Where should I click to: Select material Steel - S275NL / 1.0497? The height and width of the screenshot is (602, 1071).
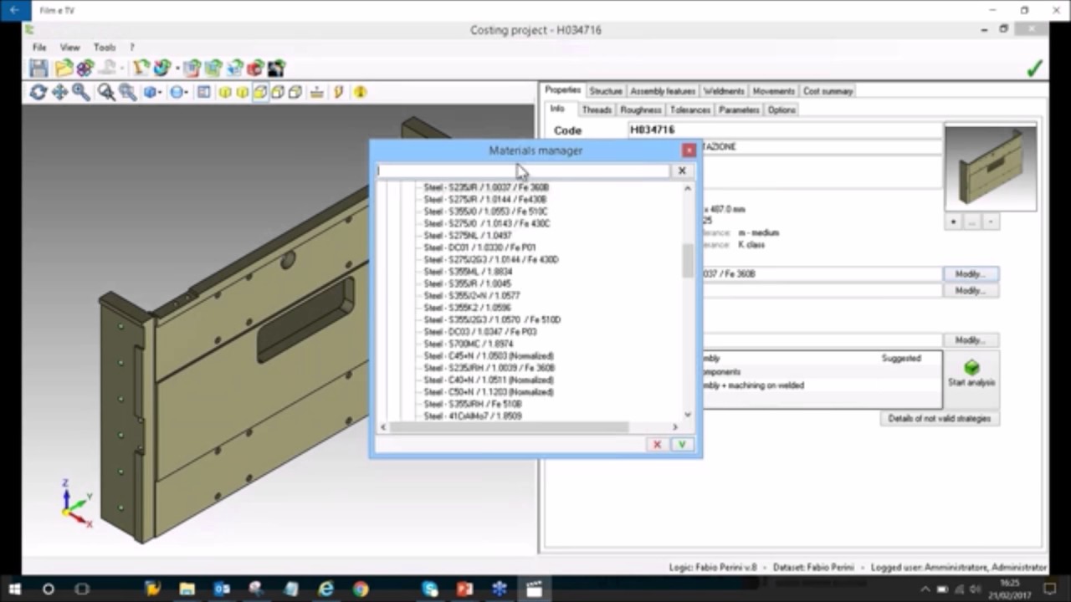click(x=467, y=236)
